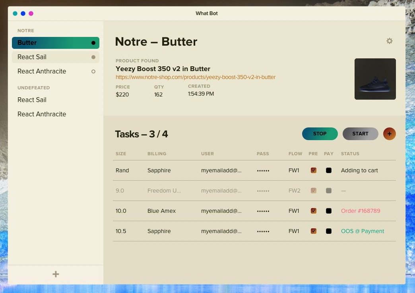Click the 10.0 size cell
Image resolution: width=415 pixels, height=293 pixels.
click(x=121, y=211)
